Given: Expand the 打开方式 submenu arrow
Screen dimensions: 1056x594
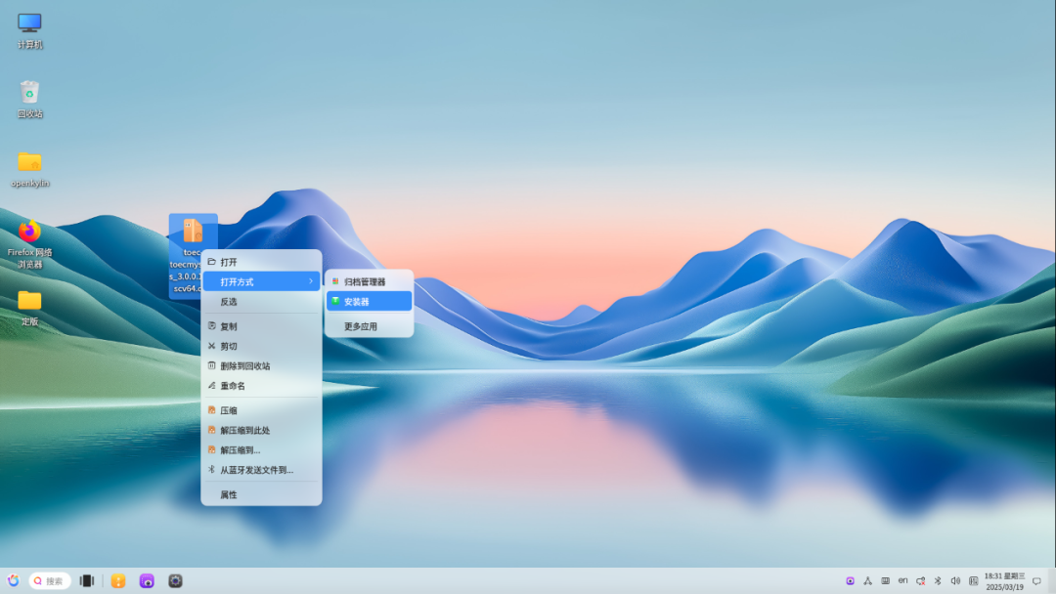Looking at the screenshot, I should (311, 281).
